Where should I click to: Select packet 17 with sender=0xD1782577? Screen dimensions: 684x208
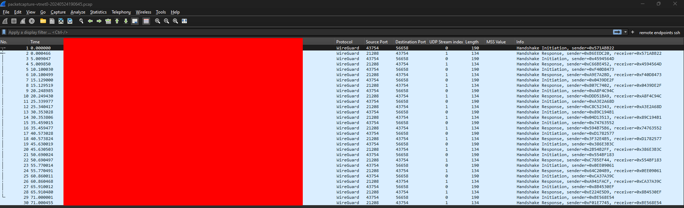[x=342, y=133]
